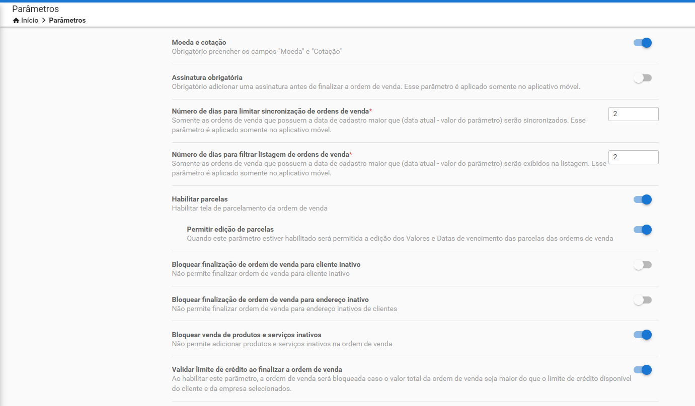Click 'Número de dias para filtrar listagem' label
The height and width of the screenshot is (406, 695).
(x=262, y=154)
